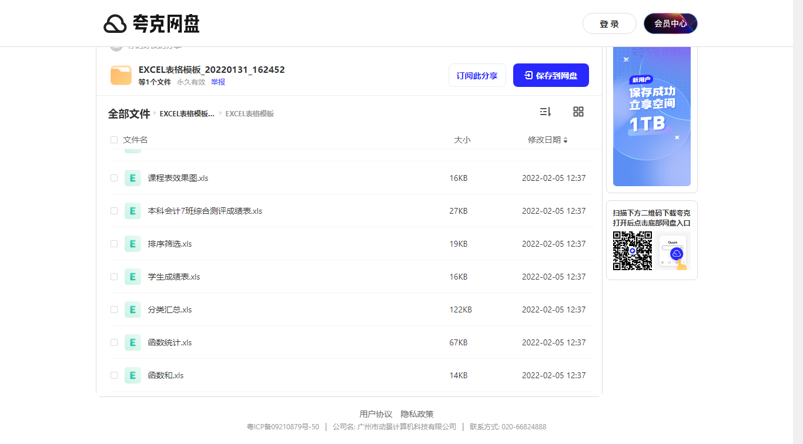Viewport: 803px width, 444px height.
Task: Click the 保存到网盘 button
Action: [551, 75]
